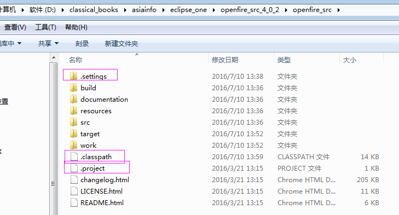Viewport: 399px width, 215px height.
Task: Click openfire_src breadcrumb segment
Action: 312,10
